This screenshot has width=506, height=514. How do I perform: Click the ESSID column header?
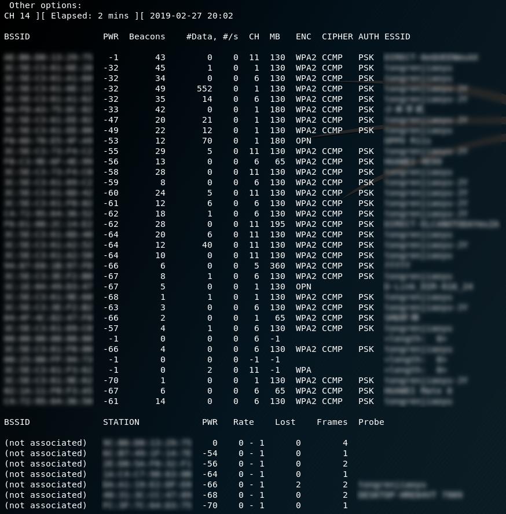pyautogui.click(x=397, y=36)
